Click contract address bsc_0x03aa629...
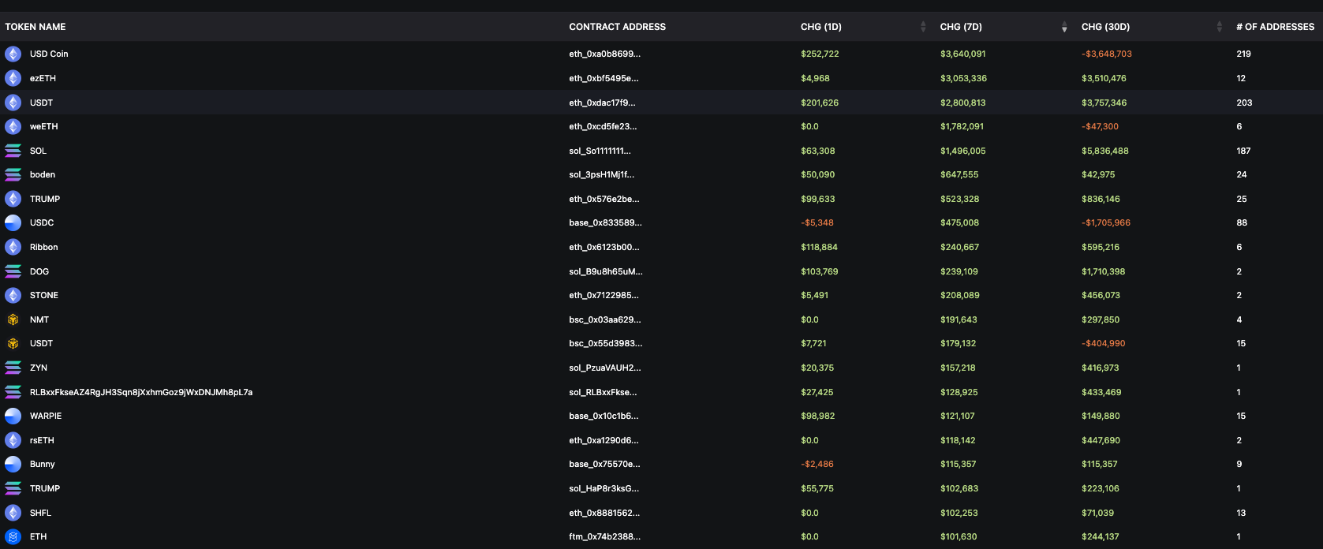 (x=605, y=319)
